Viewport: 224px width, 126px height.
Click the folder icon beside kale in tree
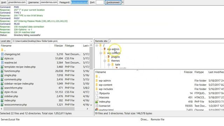[x=112, y=64]
